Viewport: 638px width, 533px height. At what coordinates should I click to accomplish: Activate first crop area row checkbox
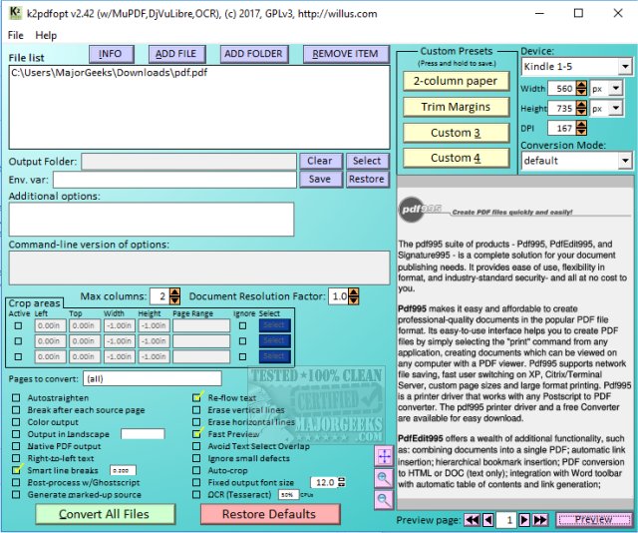coord(18,325)
